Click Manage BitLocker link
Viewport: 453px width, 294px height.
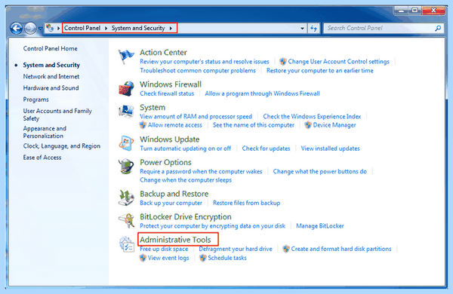[320, 226]
